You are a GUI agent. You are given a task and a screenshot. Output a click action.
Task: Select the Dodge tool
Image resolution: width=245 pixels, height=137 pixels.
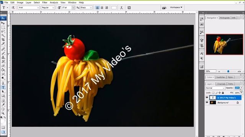pos(3,78)
